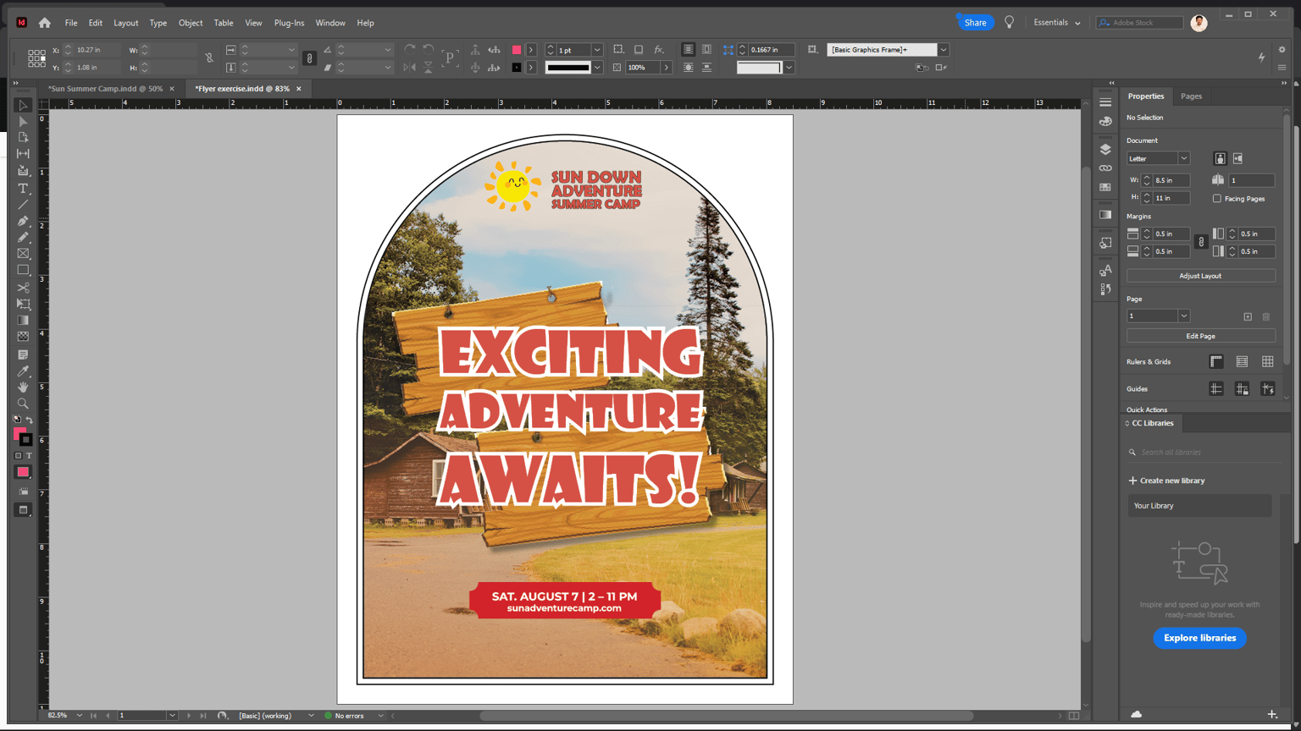The image size is (1301, 731).
Task: Select the Scissors tool
Action: [x=23, y=288]
